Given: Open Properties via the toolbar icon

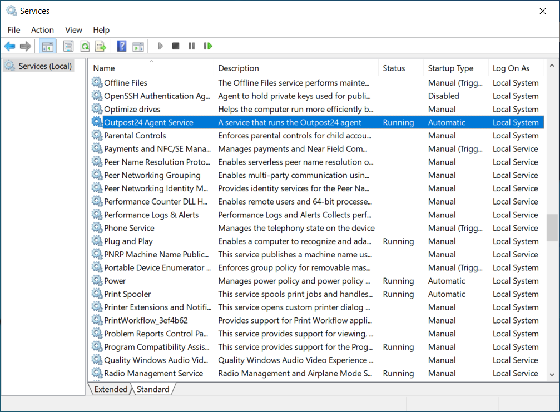Looking at the screenshot, I should point(68,46).
